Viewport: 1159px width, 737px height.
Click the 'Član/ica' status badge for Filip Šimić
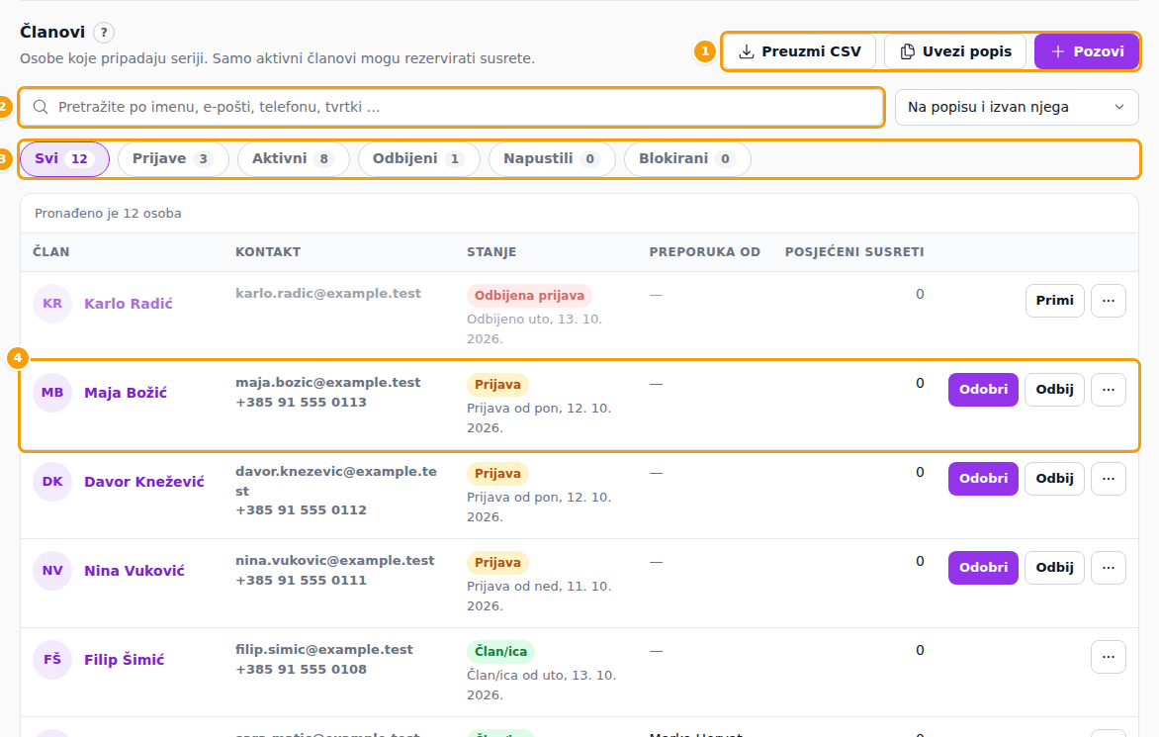[x=500, y=651]
